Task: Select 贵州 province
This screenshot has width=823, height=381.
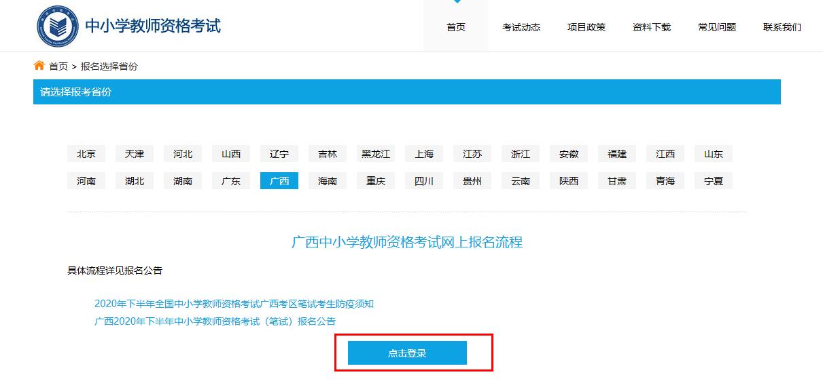Action: click(472, 181)
